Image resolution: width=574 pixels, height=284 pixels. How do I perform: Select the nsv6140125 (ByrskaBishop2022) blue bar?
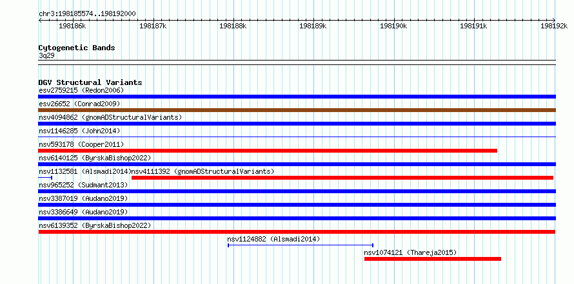pyautogui.click(x=297, y=164)
